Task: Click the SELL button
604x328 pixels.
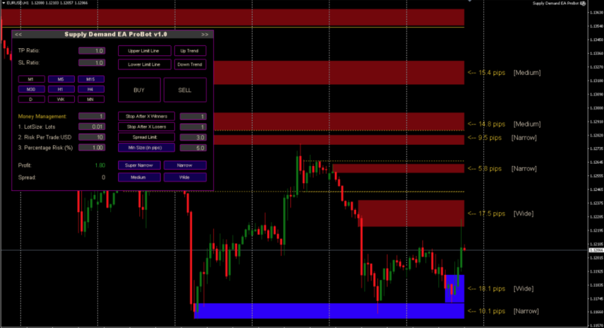Action: point(185,90)
